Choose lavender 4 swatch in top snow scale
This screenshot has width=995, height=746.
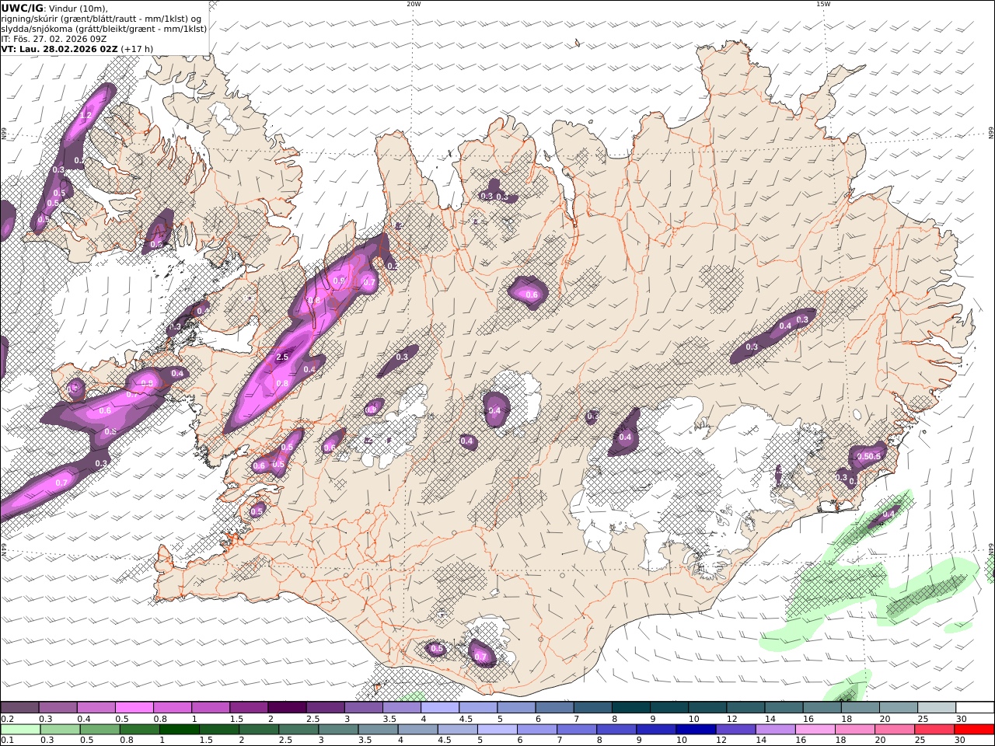440,708
